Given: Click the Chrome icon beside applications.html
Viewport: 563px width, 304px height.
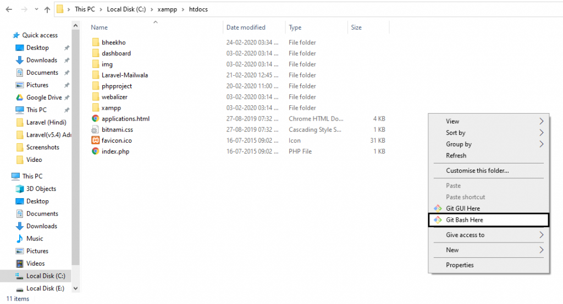Looking at the screenshot, I should coord(95,119).
